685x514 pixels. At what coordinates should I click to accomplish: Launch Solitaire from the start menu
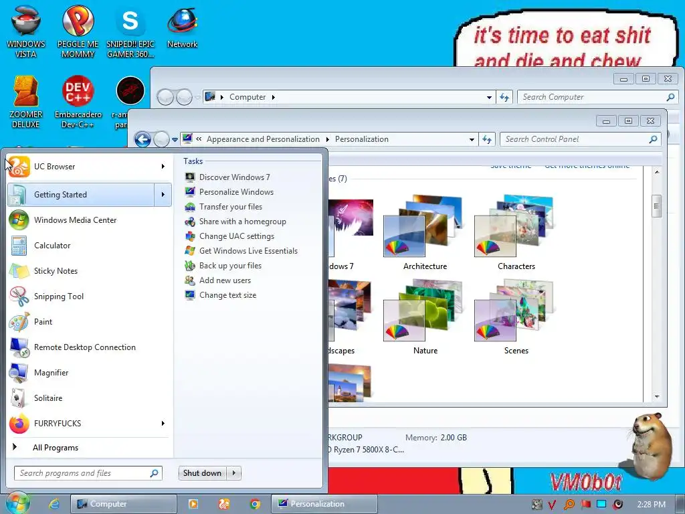pos(89,398)
